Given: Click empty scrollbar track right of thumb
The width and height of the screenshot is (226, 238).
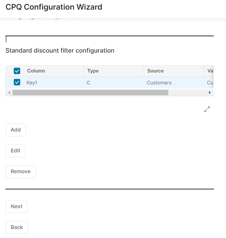Looking at the screenshot, I should click(x=188, y=93).
